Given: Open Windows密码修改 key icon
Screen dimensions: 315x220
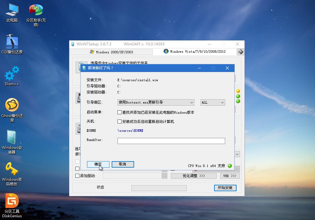Looking at the screenshot, I should point(12,174).
